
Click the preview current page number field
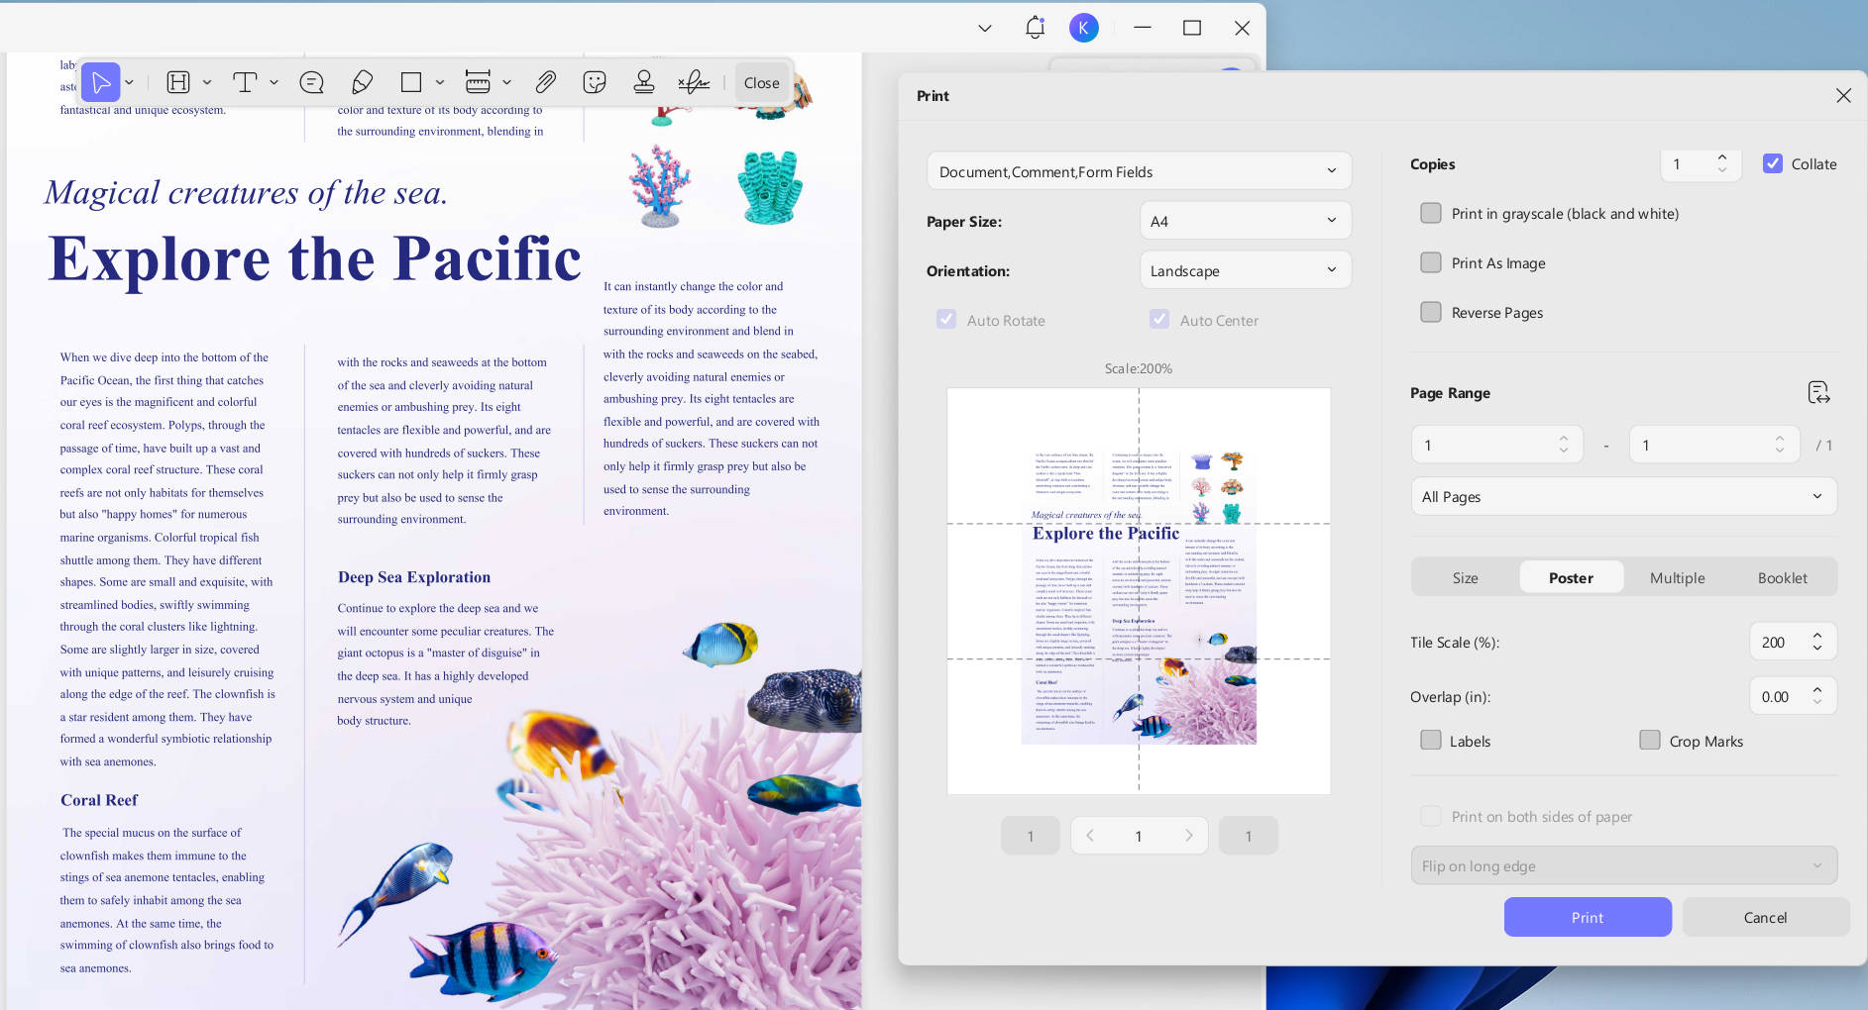(x=1139, y=836)
